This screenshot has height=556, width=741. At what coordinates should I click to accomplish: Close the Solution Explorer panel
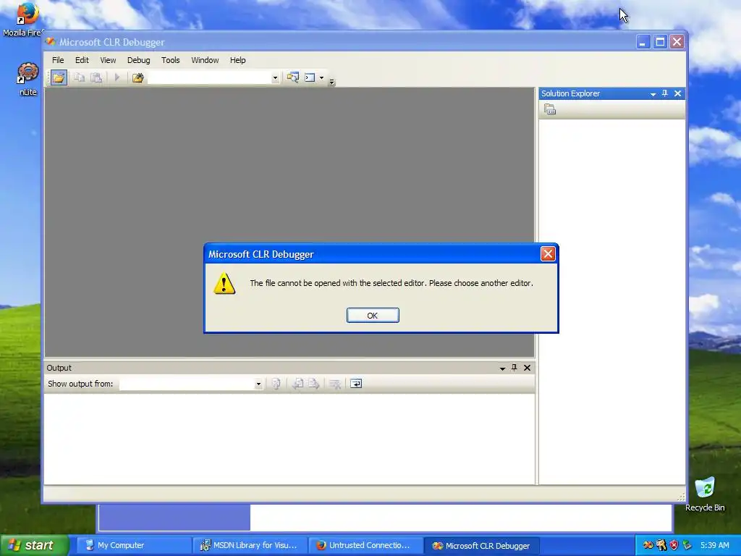pos(677,93)
